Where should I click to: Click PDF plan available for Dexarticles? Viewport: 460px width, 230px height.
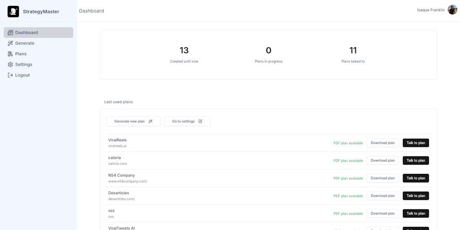click(x=348, y=196)
